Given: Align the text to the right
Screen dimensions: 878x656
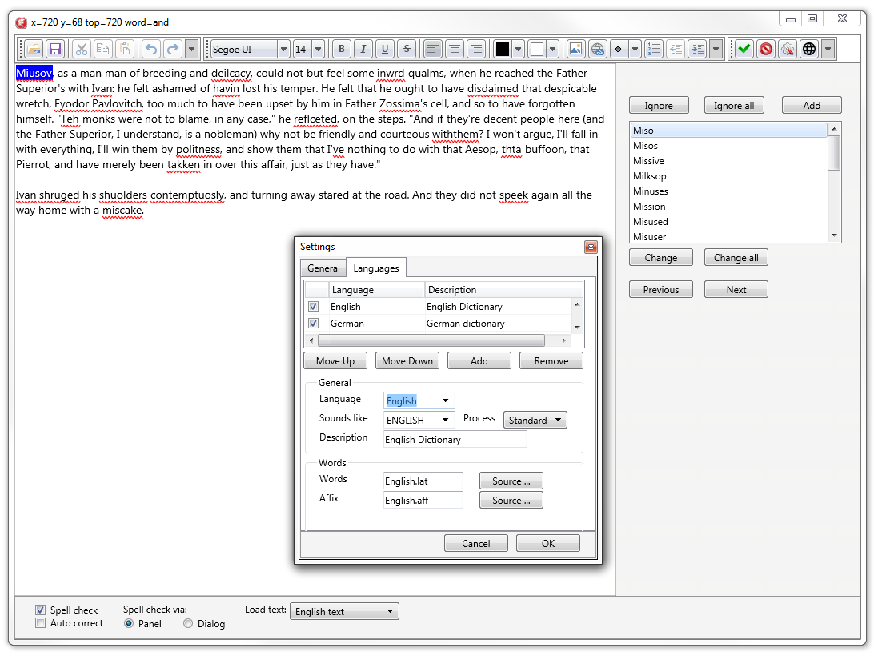Looking at the screenshot, I should click(x=476, y=50).
